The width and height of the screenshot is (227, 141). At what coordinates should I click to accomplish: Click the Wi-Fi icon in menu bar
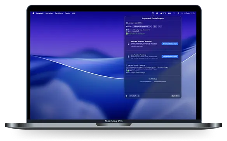pos(174,13)
